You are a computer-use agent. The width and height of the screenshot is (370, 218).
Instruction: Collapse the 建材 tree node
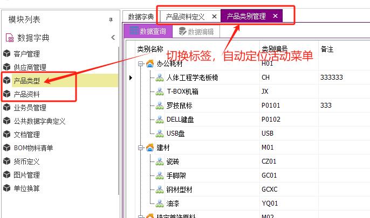141,148
